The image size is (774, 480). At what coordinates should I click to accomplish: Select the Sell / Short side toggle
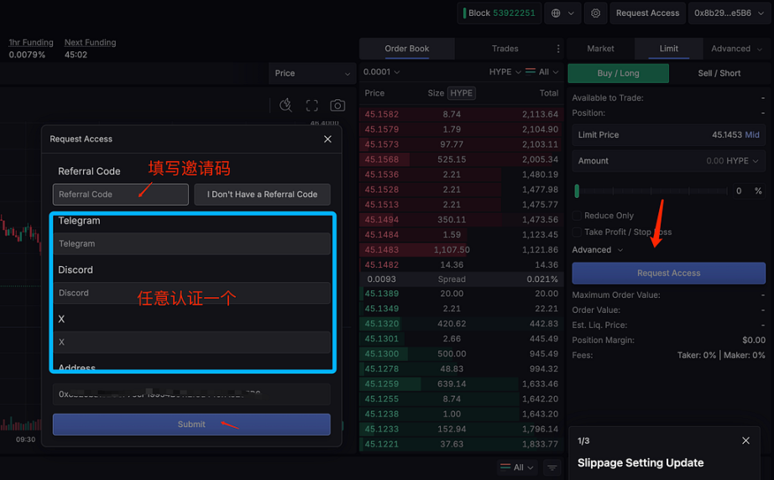[x=719, y=74]
